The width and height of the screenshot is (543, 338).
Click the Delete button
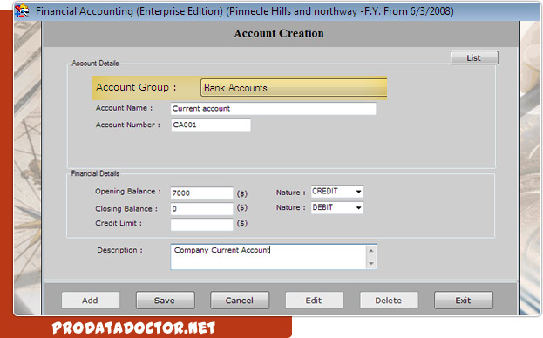coord(389,301)
